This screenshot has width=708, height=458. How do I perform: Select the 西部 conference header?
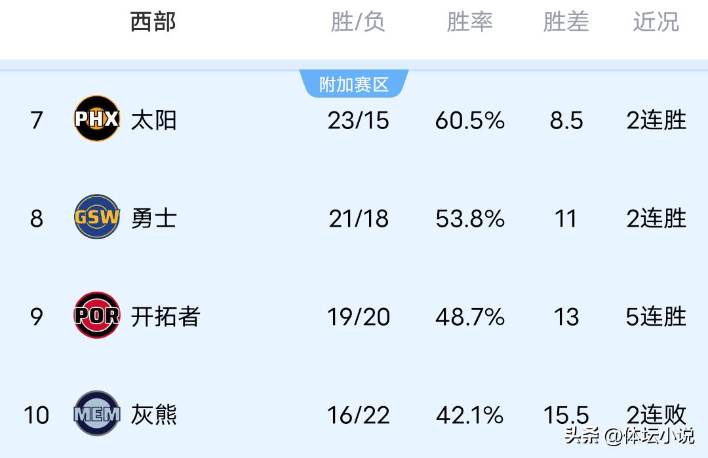153,22
